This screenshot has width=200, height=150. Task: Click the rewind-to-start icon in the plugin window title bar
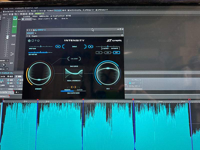(x=27, y=30)
